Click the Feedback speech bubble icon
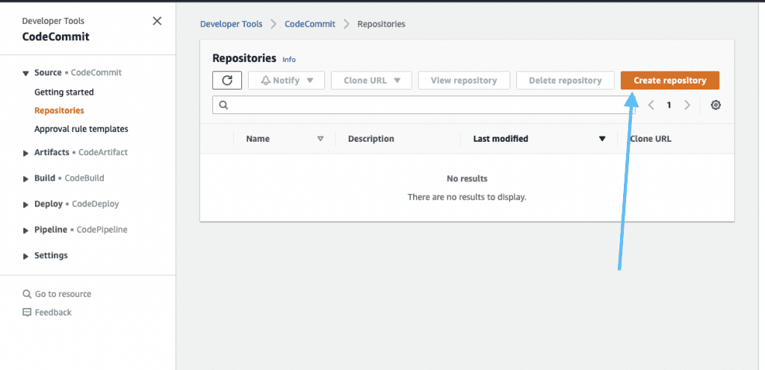765x370 pixels. pos(27,313)
